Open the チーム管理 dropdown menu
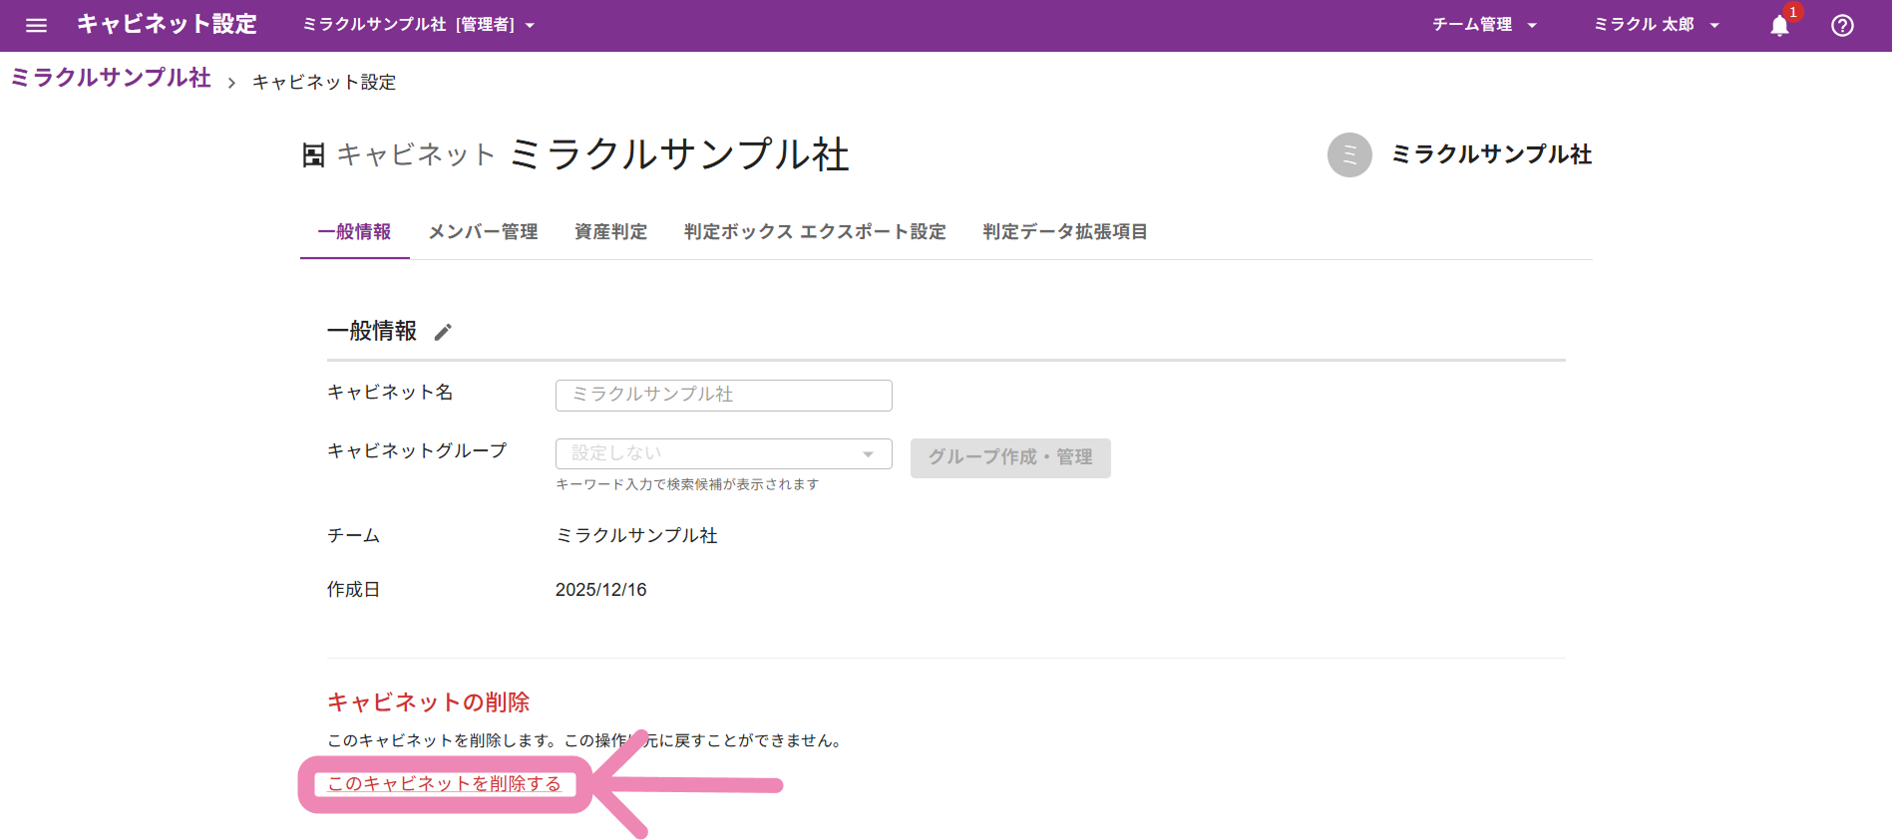 (x=1485, y=25)
